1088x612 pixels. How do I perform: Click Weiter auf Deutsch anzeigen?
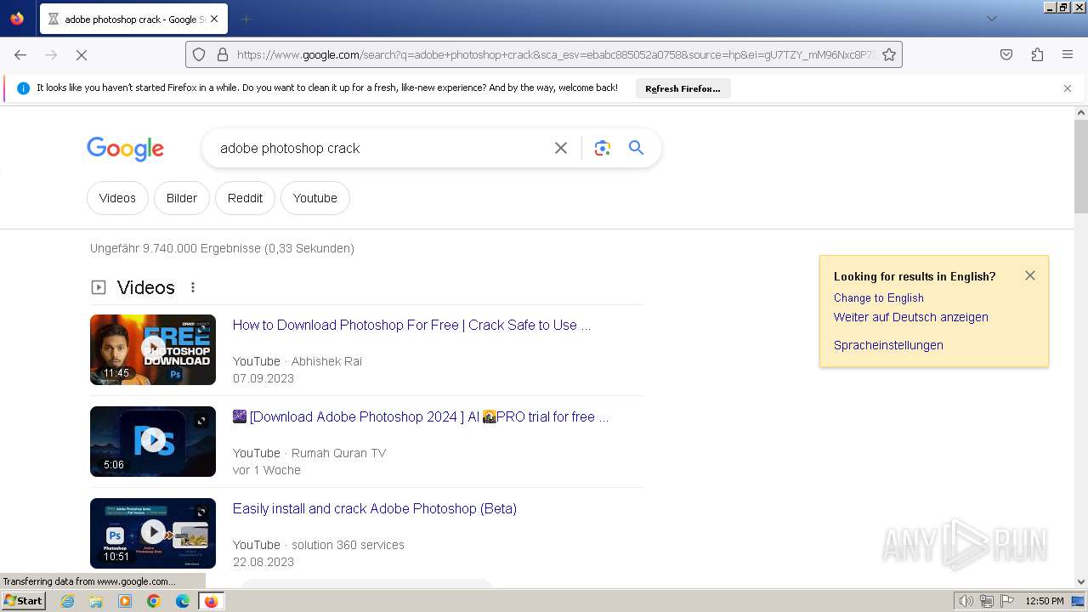coord(911,317)
